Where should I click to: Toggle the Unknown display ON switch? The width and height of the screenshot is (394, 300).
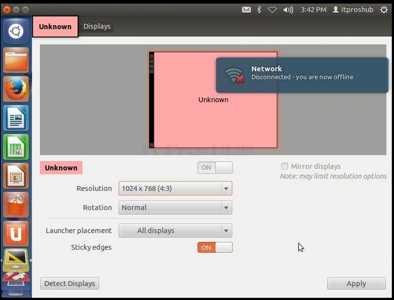tap(215, 168)
